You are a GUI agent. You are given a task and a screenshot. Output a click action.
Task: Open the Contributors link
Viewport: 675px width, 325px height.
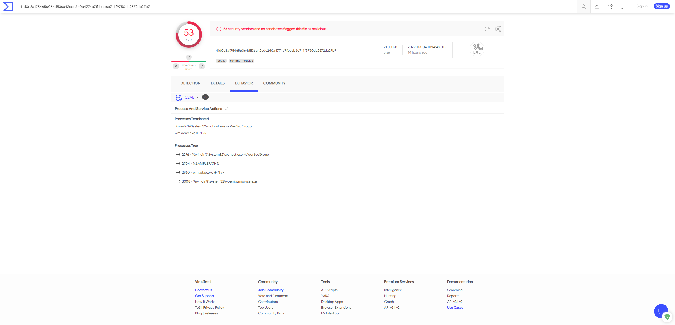(x=268, y=302)
